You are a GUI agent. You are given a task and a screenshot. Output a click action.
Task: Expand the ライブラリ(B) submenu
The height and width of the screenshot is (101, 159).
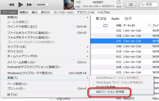tap(46, 47)
